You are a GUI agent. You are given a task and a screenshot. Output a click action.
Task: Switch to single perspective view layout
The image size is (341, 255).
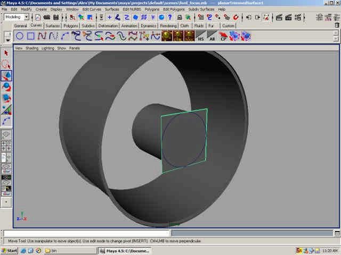click(x=6, y=135)
